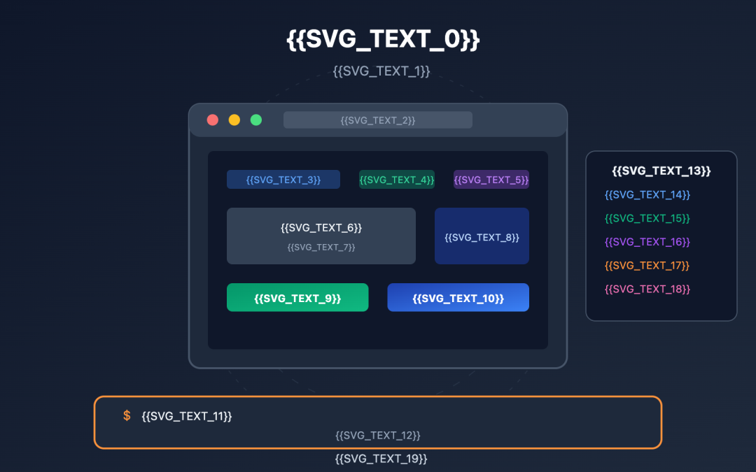756x472 pixels.
Task: Click the large dark feature card
Action: [321, 236]
